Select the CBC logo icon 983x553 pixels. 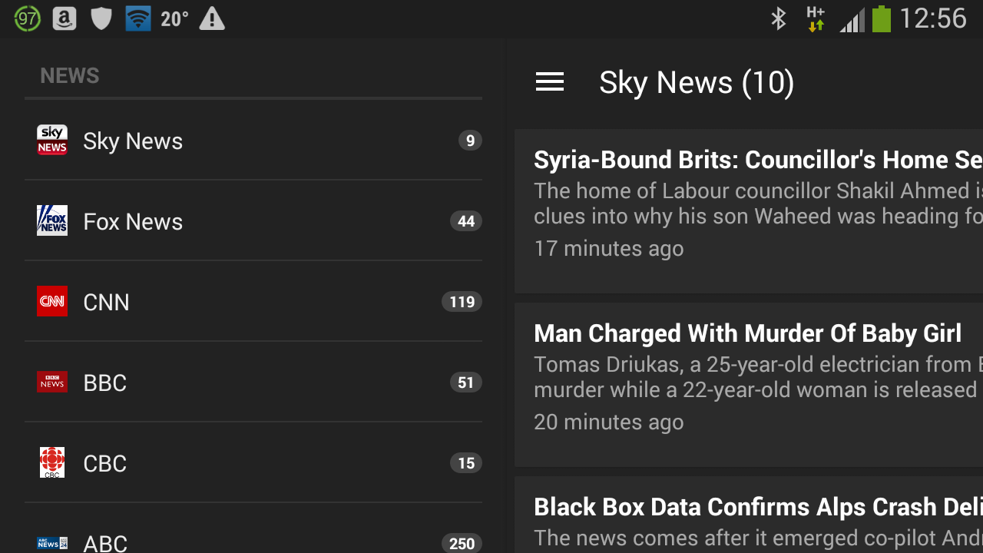52,462
